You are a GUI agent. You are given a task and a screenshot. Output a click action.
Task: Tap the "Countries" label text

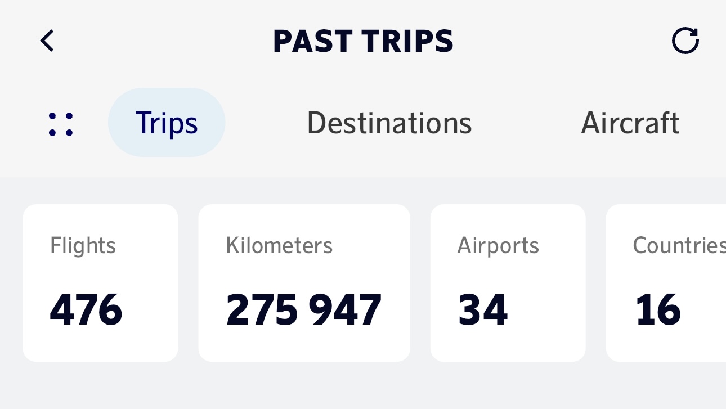tap(678, 246)
